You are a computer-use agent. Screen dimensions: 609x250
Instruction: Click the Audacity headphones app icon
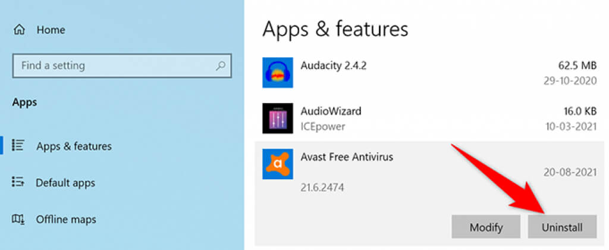[277, 72]
